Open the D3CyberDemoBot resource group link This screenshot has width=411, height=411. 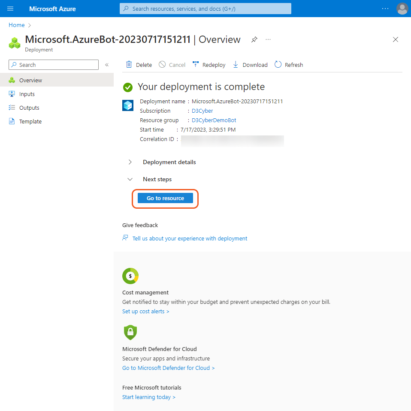coord(214,120)
